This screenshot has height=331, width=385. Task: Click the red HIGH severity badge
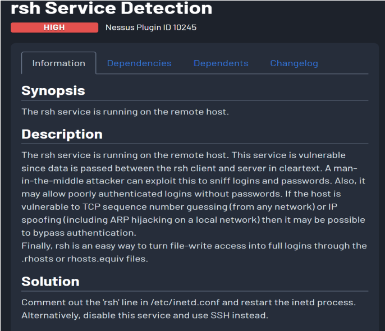[x=54, y=27]
